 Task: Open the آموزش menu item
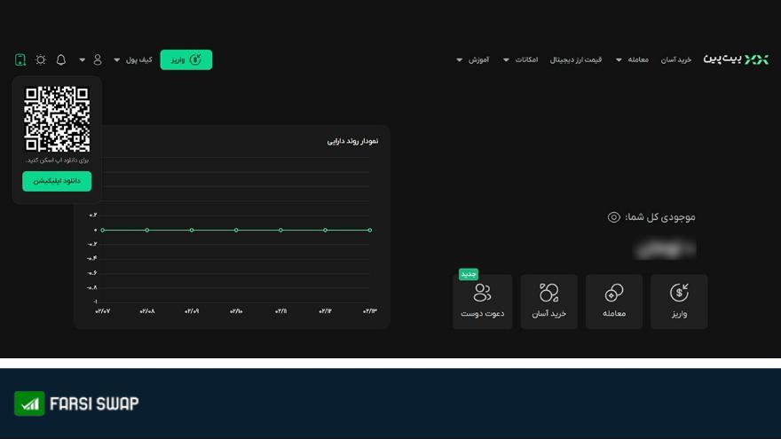click(x=478, y=59)
